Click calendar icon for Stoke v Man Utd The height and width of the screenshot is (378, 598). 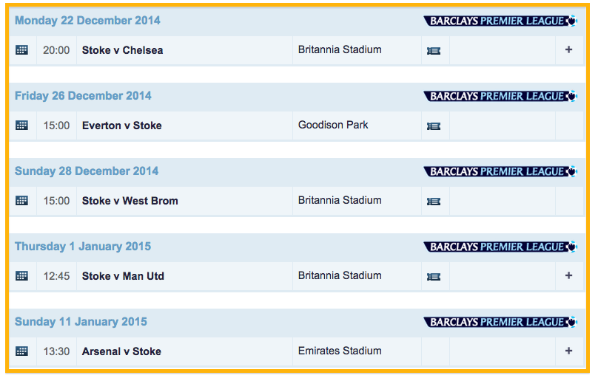pyautogui.click(x=21, y=276)
